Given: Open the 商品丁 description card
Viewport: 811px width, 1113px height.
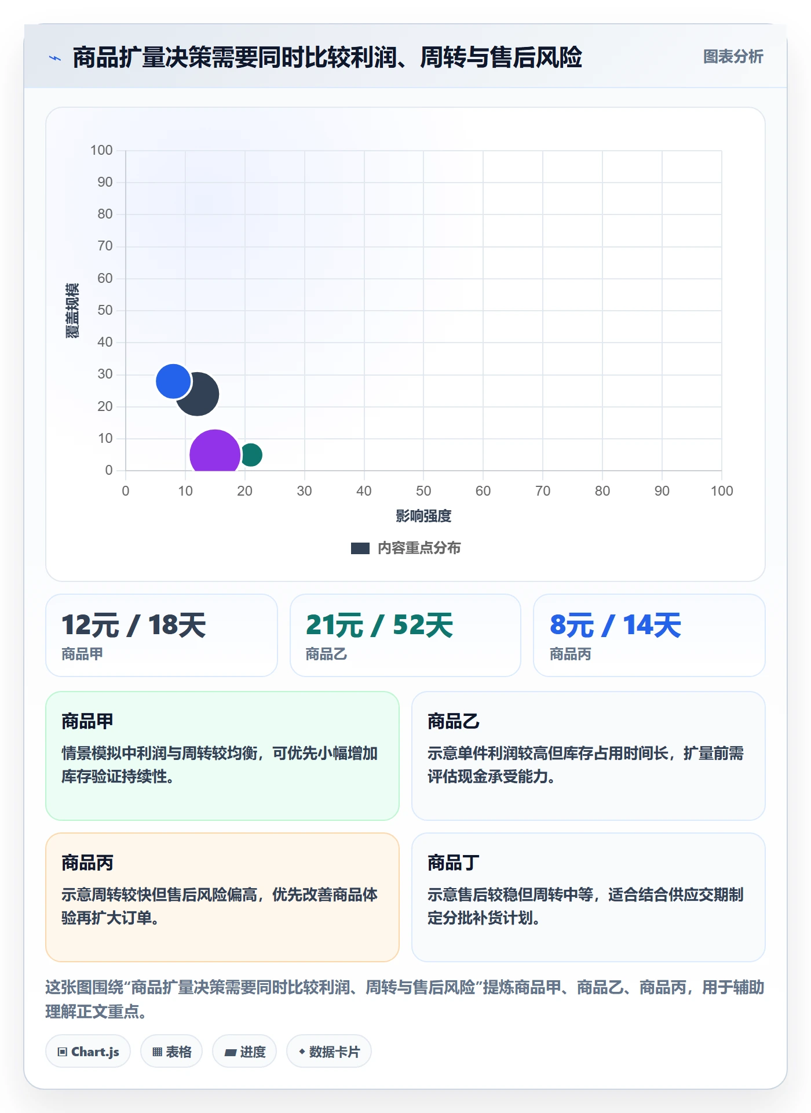Looking at the screenshot, I should click(589, 897).
